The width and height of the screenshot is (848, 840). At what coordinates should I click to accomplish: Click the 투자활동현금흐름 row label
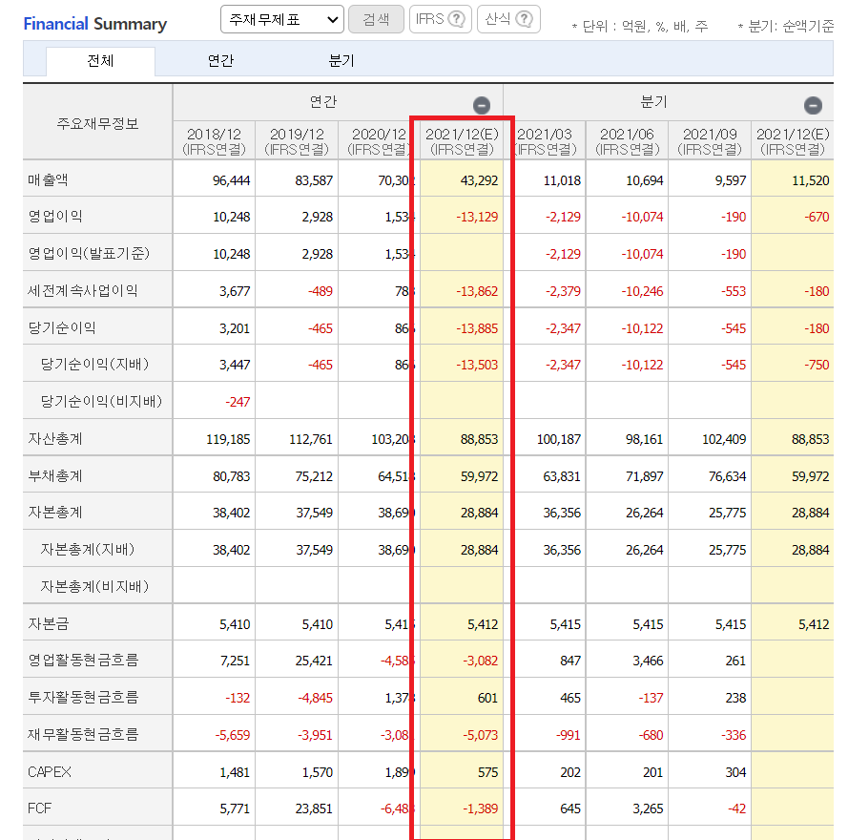[83, 697]
